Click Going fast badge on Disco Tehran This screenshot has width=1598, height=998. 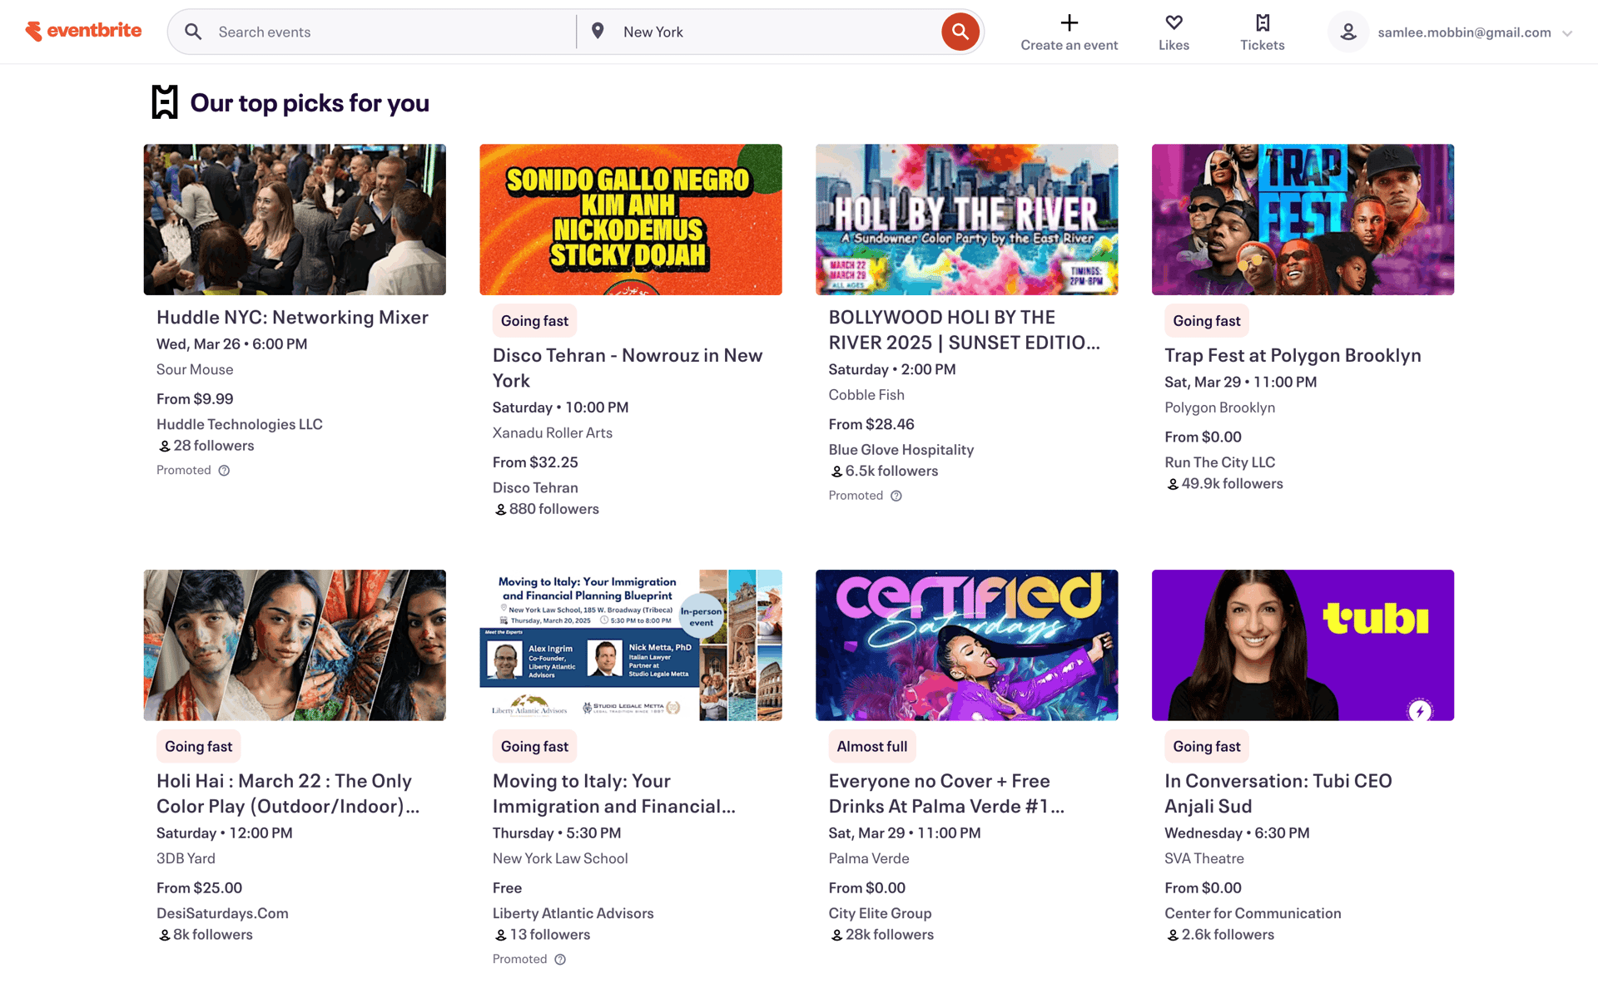click(x=534, y=321)
